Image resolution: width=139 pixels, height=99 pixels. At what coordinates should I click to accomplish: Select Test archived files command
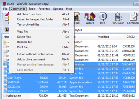point(42,25)
